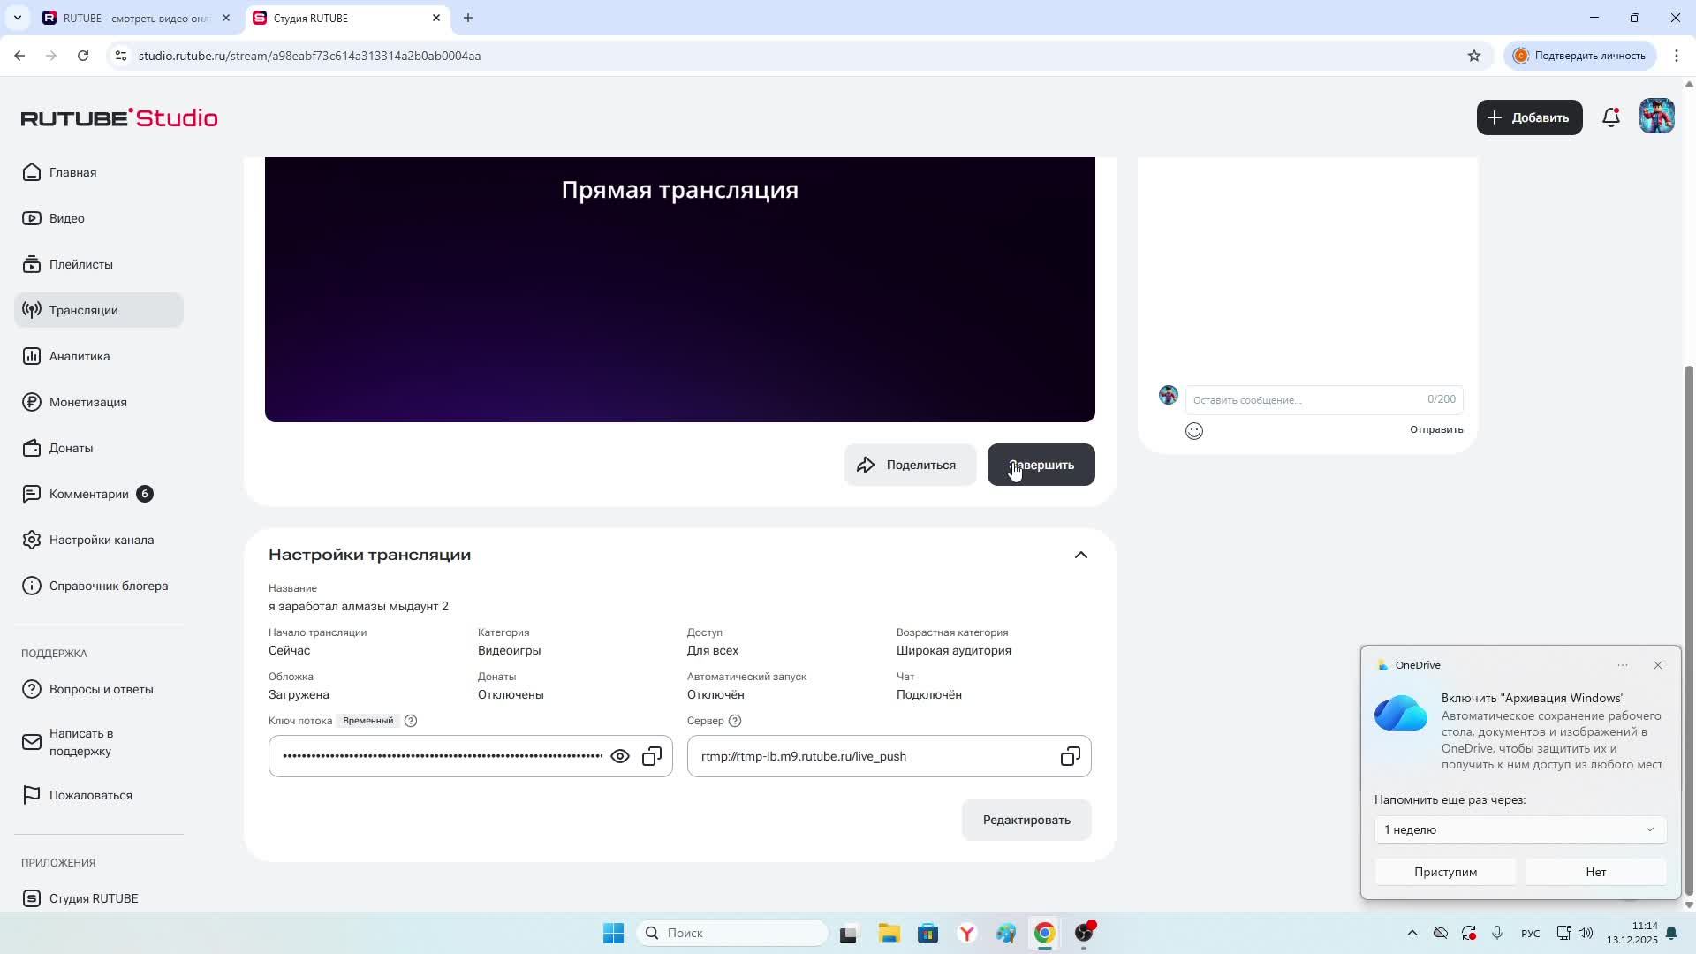Click the notifications bell icon
1696x954 pixels.
1610,117
